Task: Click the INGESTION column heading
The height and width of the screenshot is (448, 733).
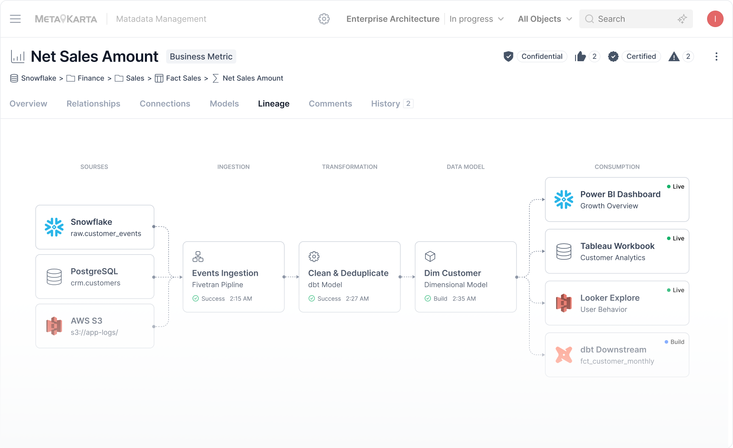Action: (x=234, y=167)
